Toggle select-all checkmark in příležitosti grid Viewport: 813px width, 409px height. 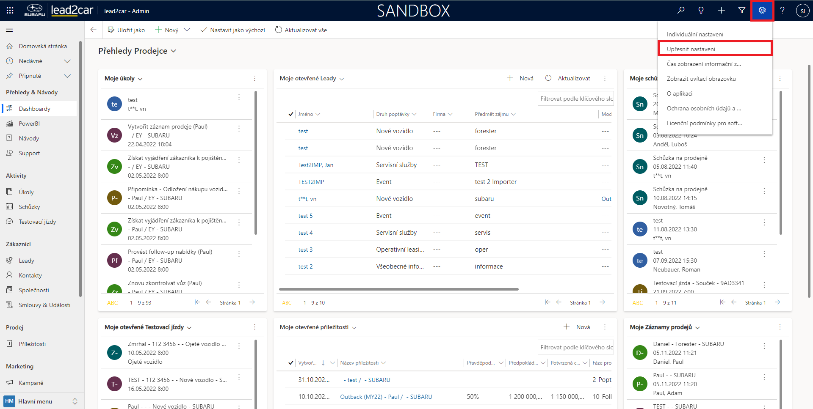pyautogui.click(x=290, y=363)
